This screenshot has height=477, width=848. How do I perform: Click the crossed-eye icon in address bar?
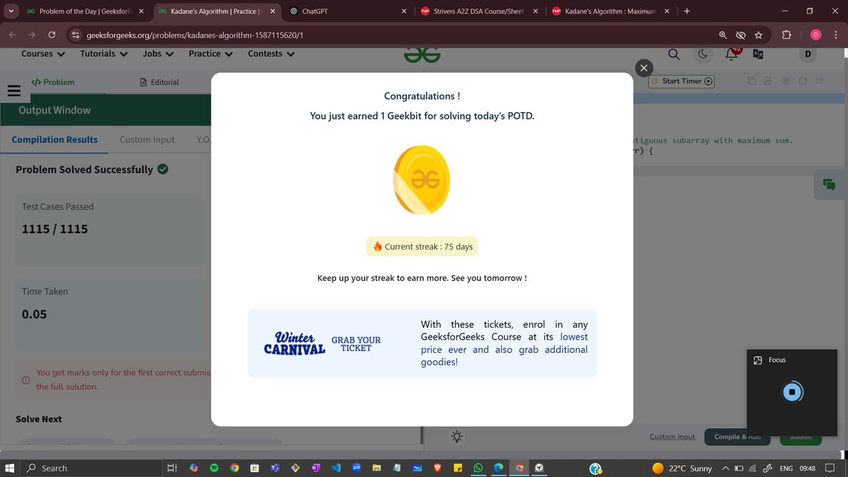[x=741, y=35]
